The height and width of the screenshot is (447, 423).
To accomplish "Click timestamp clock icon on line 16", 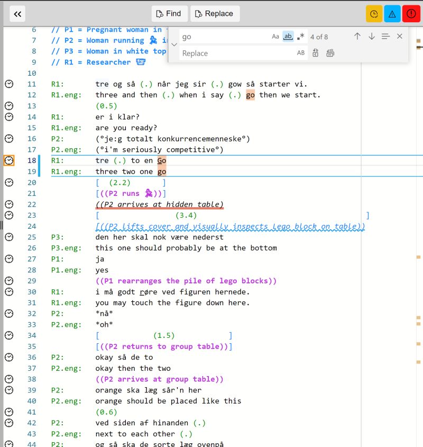I will (9, 139).
